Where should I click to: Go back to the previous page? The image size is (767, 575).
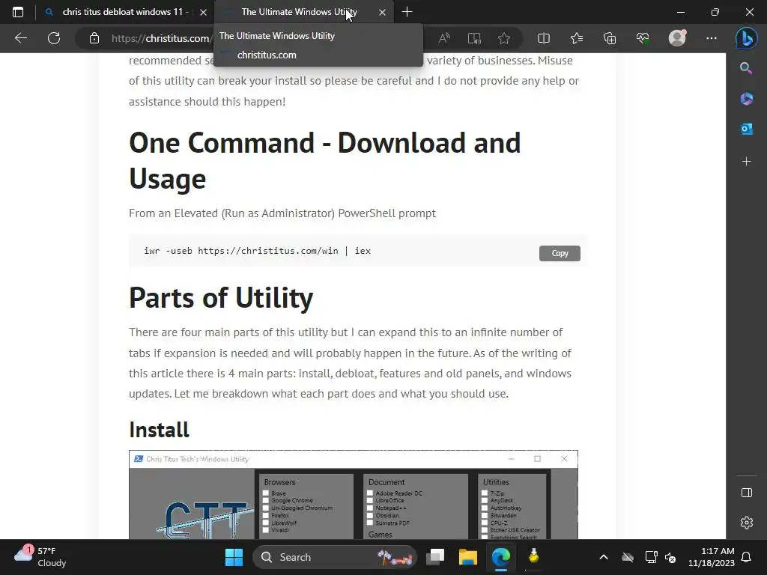point(20,38)
